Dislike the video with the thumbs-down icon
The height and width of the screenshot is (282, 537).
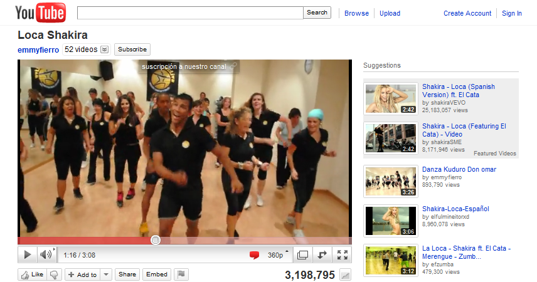pyautogui.click(x=54, y=274)
